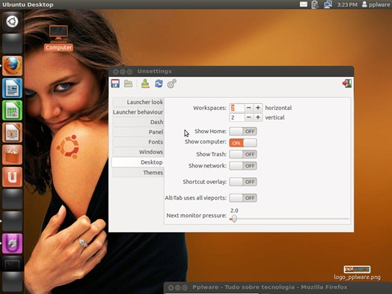
Task: Turn off Show computer switch
Action: coord(242,143)
